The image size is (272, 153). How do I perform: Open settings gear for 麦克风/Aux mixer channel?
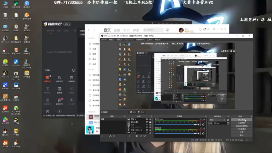point(203,124)
